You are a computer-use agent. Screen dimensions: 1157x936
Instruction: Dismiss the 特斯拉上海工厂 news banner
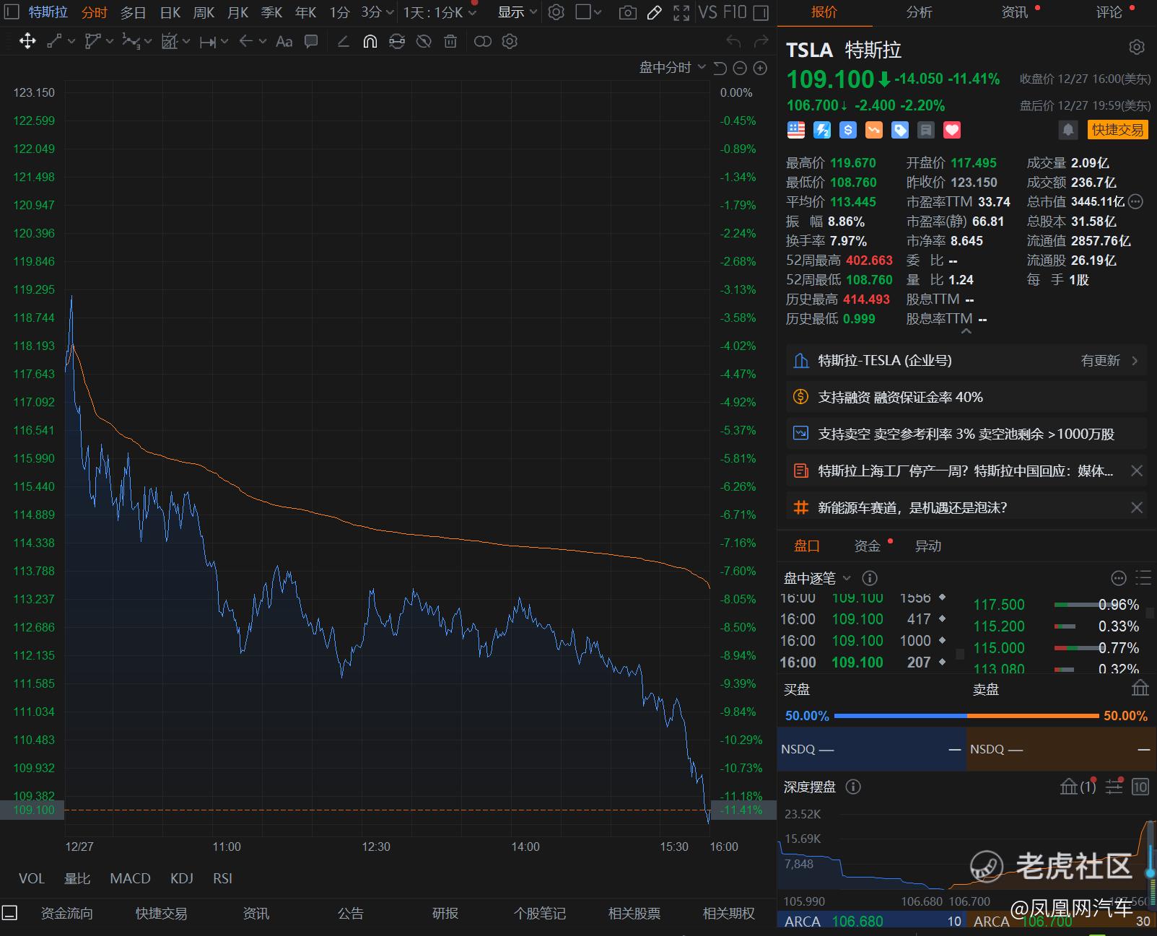(x=1136, y=471)
